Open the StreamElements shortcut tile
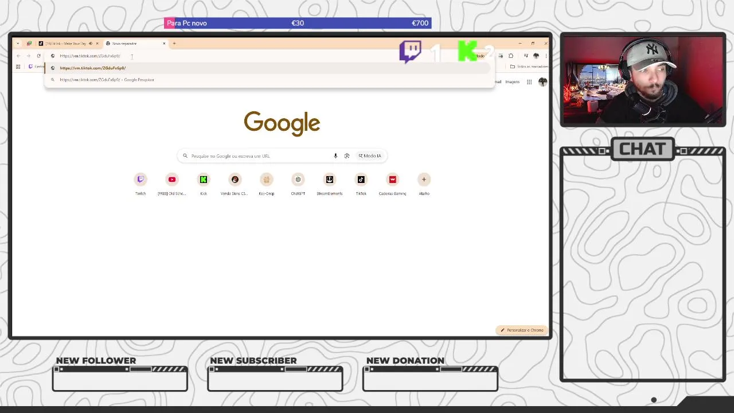This screenshot has height=413, width=734. tap(330, 184)
